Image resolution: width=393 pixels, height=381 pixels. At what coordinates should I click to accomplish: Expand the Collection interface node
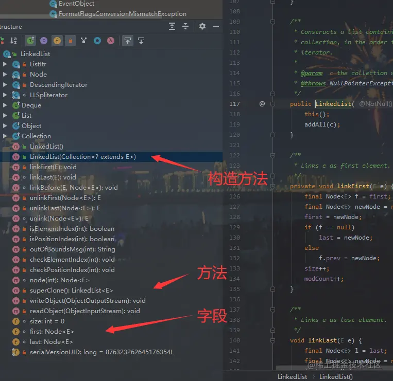pyautogui.click(x=5, y=136)
